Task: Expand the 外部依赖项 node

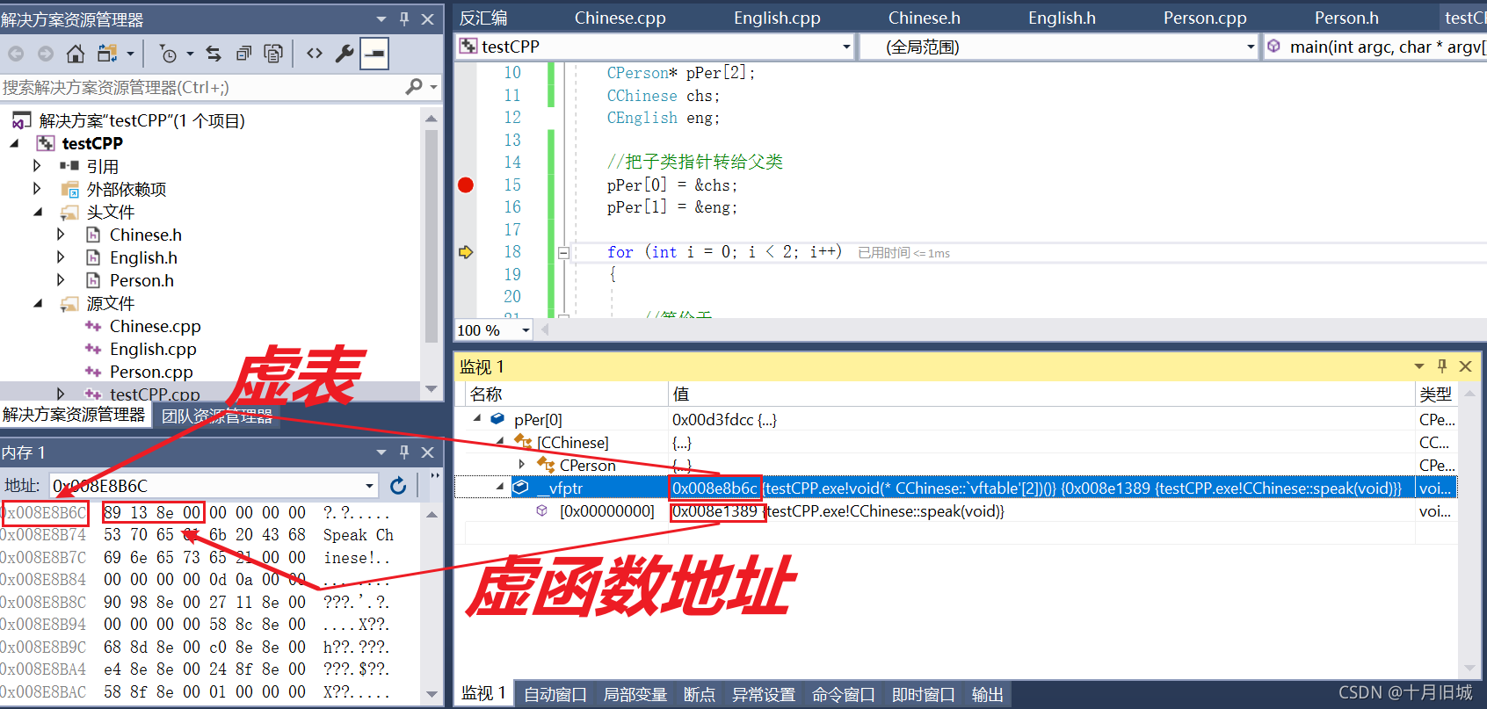Action: [37, 189]
